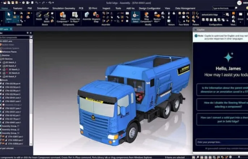This screenshot has width=248, height=159.
Task: Select the Decals node in the tree
Action: point(5,80)
